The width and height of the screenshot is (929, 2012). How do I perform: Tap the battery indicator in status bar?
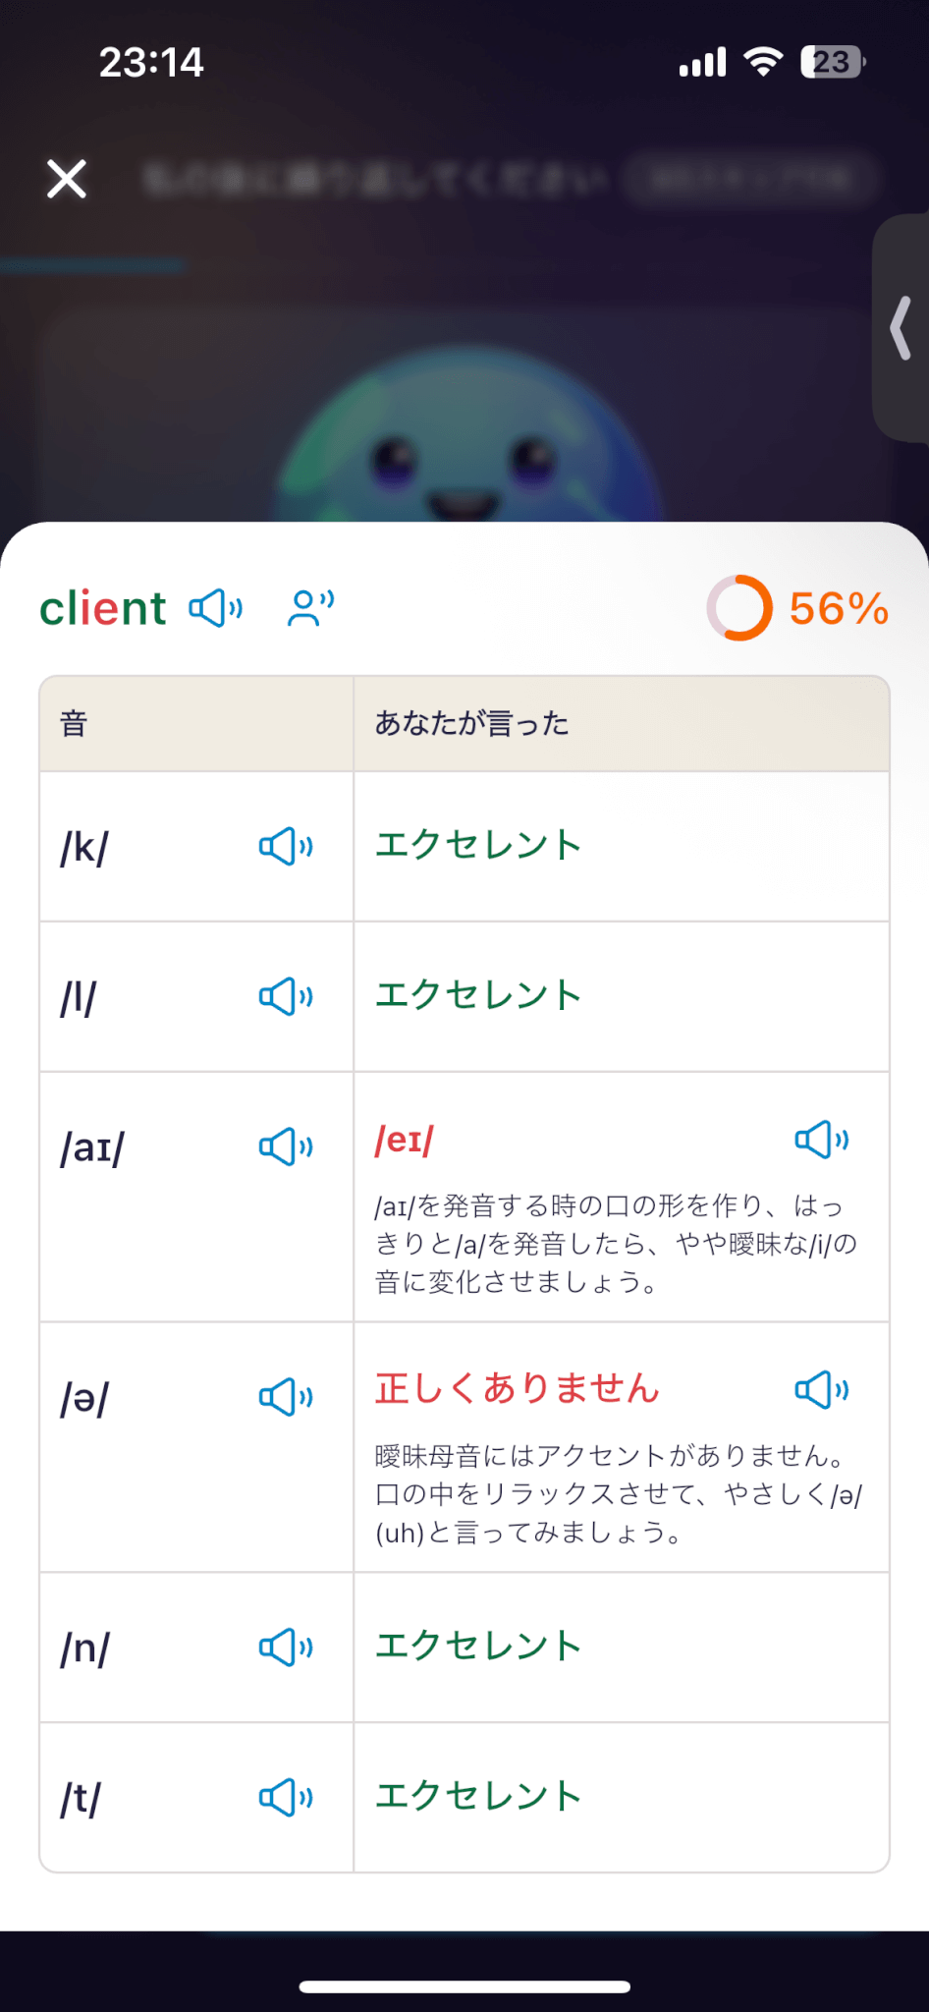tap(832, 62)
